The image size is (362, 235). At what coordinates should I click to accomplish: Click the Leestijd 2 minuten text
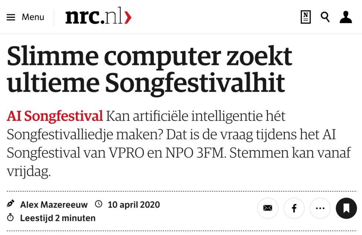[57, 218]
